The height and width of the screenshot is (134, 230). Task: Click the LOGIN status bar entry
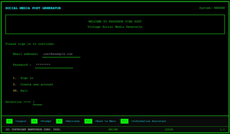(x=169, y=129)
